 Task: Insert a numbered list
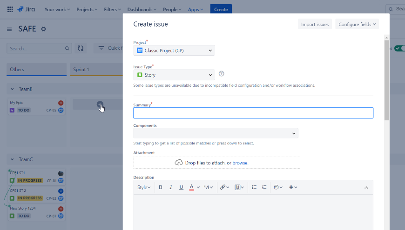click(x=264, y=187)
